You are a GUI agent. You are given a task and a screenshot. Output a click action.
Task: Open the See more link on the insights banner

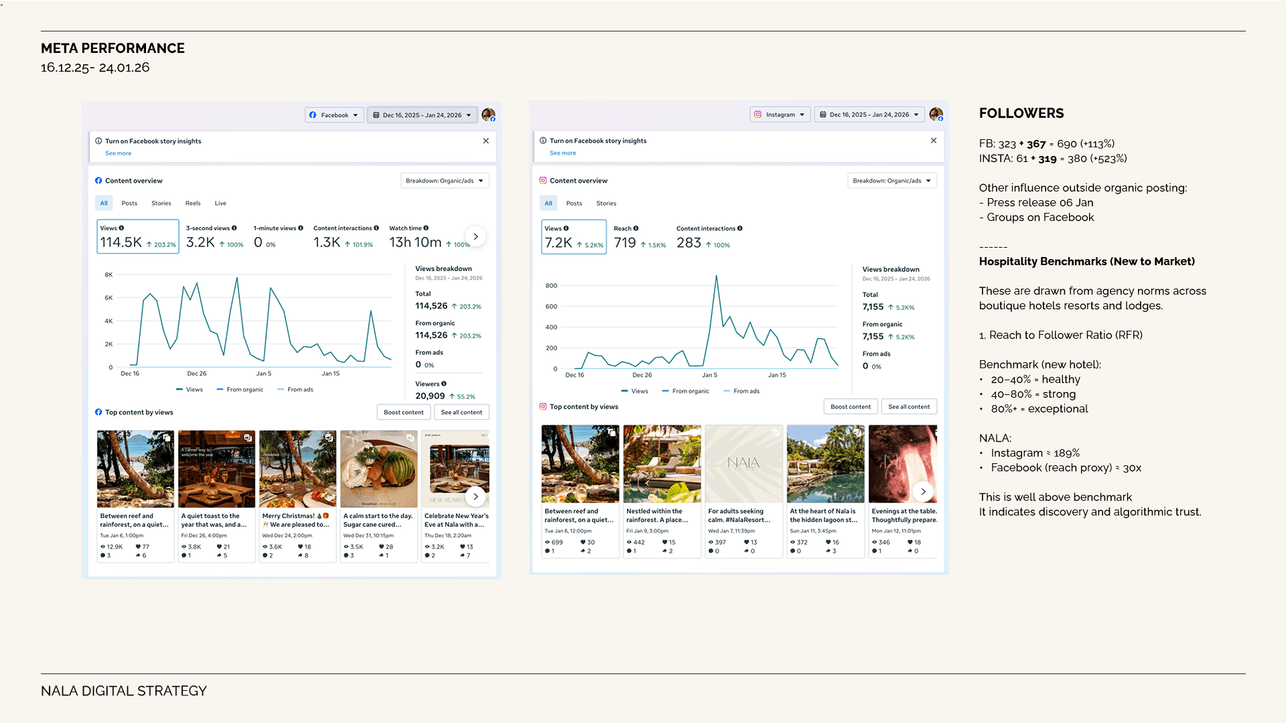click(117, 153)
